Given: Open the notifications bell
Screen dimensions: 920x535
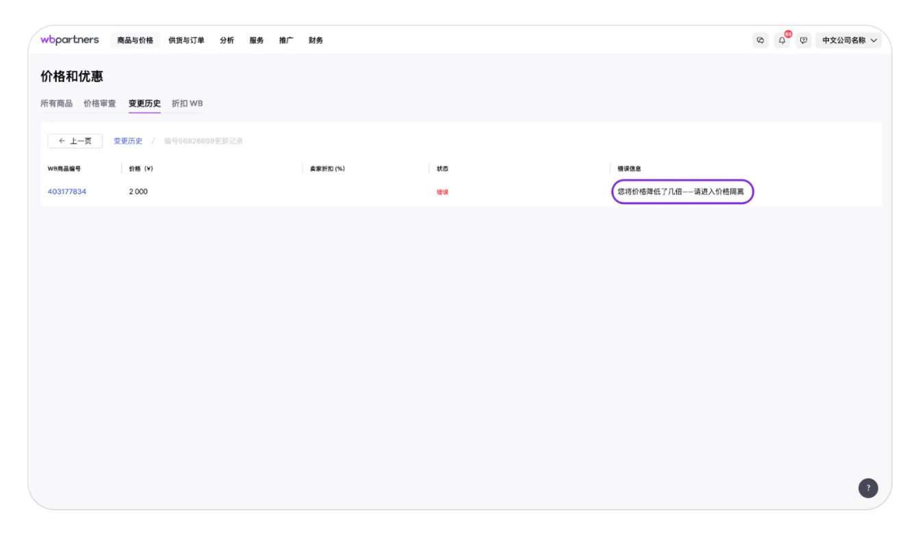Looking at the screenshot, I should 782,40.
